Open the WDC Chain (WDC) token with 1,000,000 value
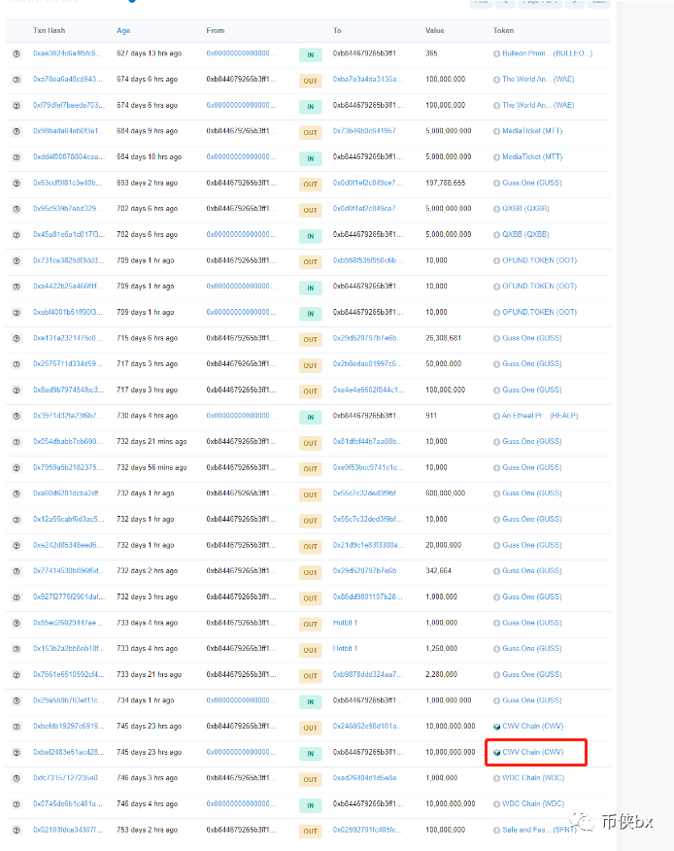This screenshot has width=674, height=851. point(533,778)
